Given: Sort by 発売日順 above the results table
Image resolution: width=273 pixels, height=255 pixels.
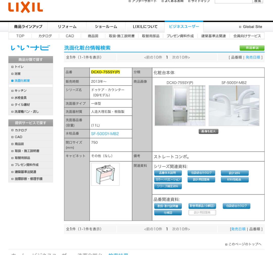Looking at the screenshot, I should pyautogui.click(x=253, y=57).
